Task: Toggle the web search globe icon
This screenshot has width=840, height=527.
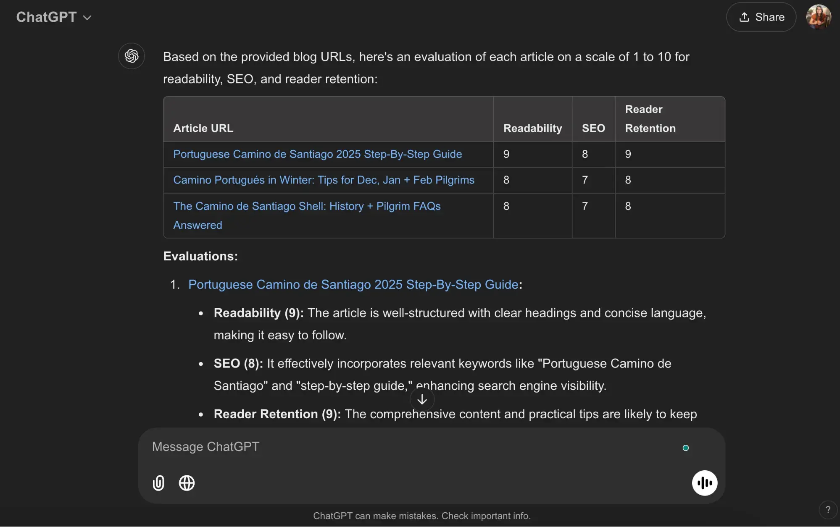Action: [187, 483]
